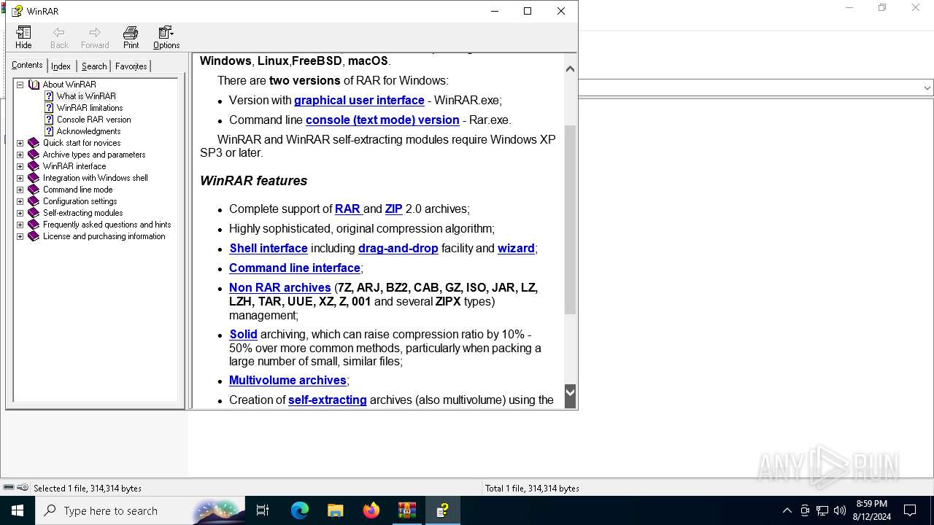Click the Self-extracting modules book icon
The width and height of the screenshot is (934, 525).
tap(34, 213)
